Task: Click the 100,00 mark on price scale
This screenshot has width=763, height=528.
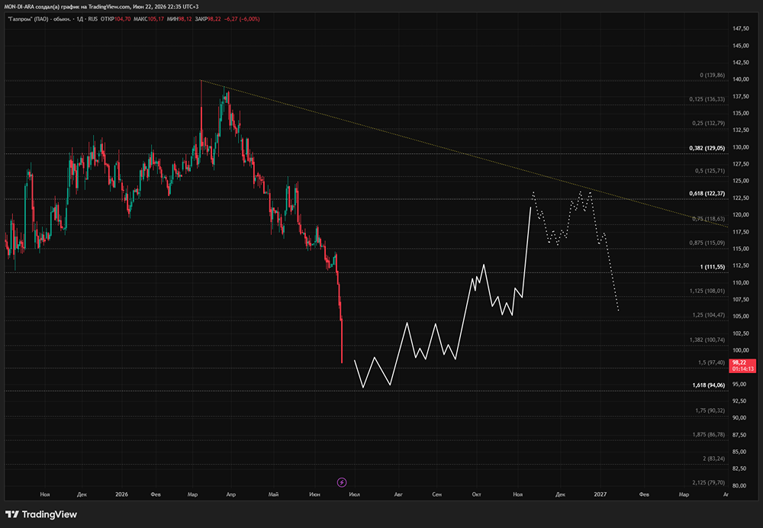Action: [x=741, y=350]
